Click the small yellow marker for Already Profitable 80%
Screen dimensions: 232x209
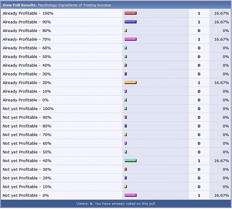pos(126,30)
